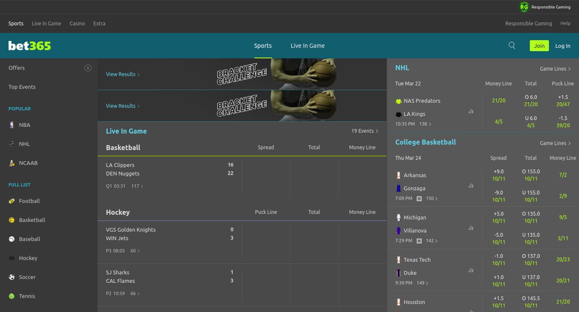Screen dimensions: 579x312
Task: Open 149 markets for Texas Tech vs Duke
Action: click(x=423, y=283)
